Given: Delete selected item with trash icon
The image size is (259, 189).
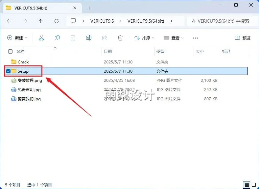Looking at the screenshot, I should tap(120, 38).
